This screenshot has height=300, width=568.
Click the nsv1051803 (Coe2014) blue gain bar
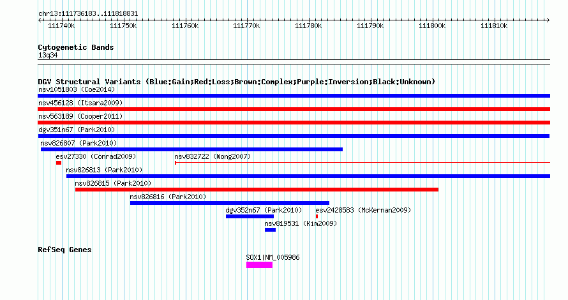(x=294, y=96)
